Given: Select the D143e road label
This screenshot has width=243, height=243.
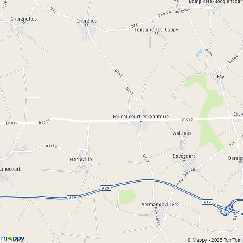Looking at the screenshot, I should click(x=51, y=146).
